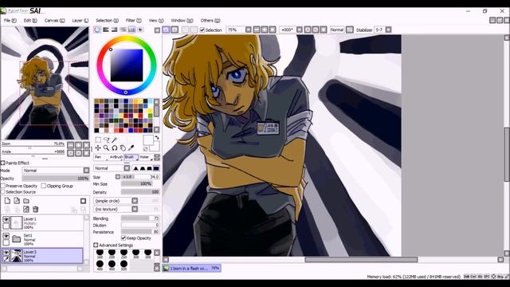510x287 pixels.
Task: Toggle the RGB slider panel icon
Action: (106, 29)
